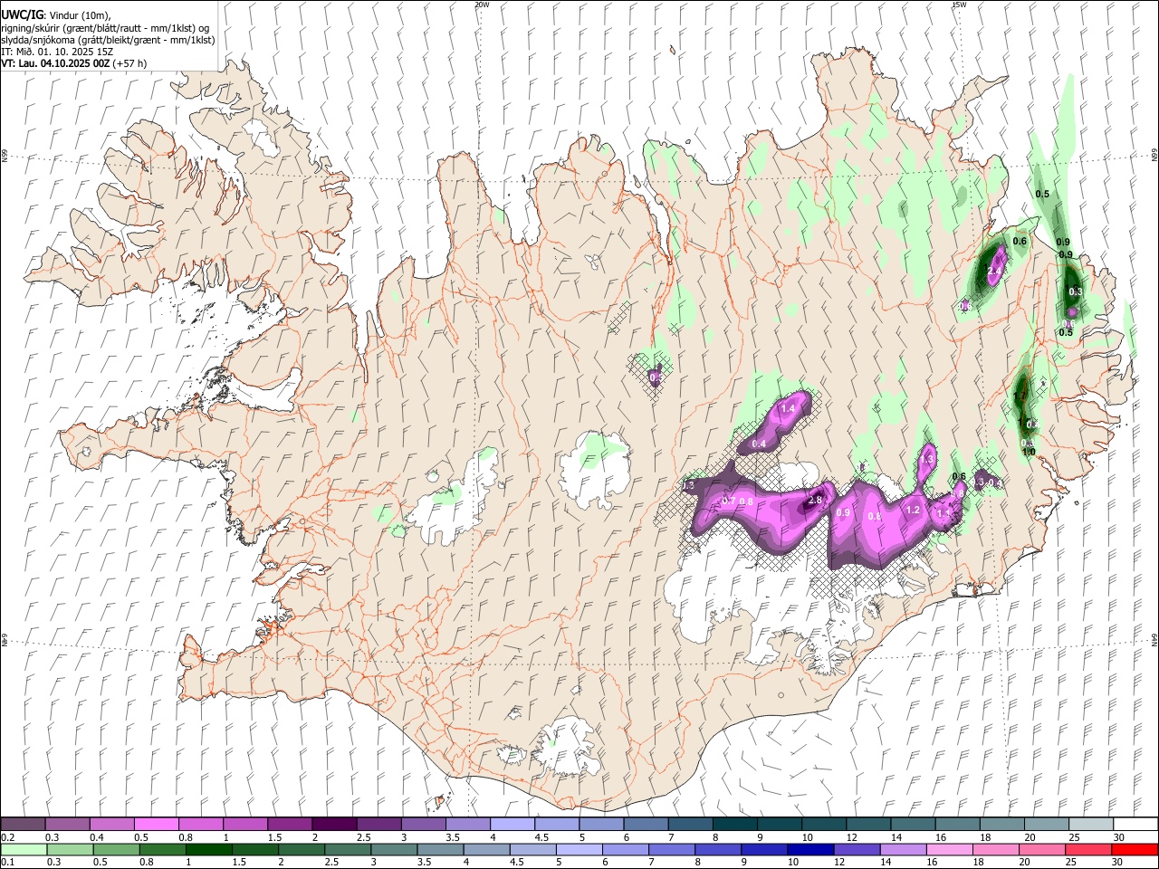Click the 2.8 snowfall value on the map

click(814, 500)
